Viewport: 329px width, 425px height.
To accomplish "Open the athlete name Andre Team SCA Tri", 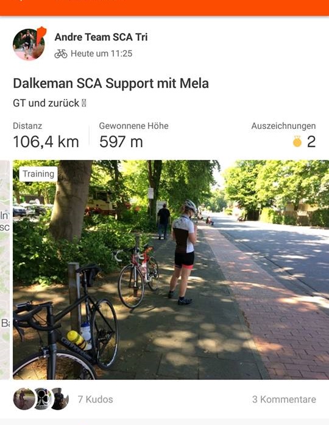I will point(101,37).
